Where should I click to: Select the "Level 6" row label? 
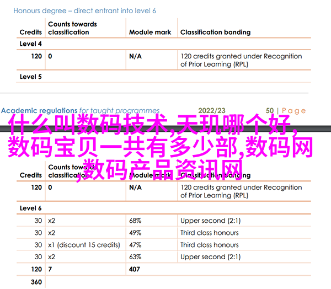(30, 208)
